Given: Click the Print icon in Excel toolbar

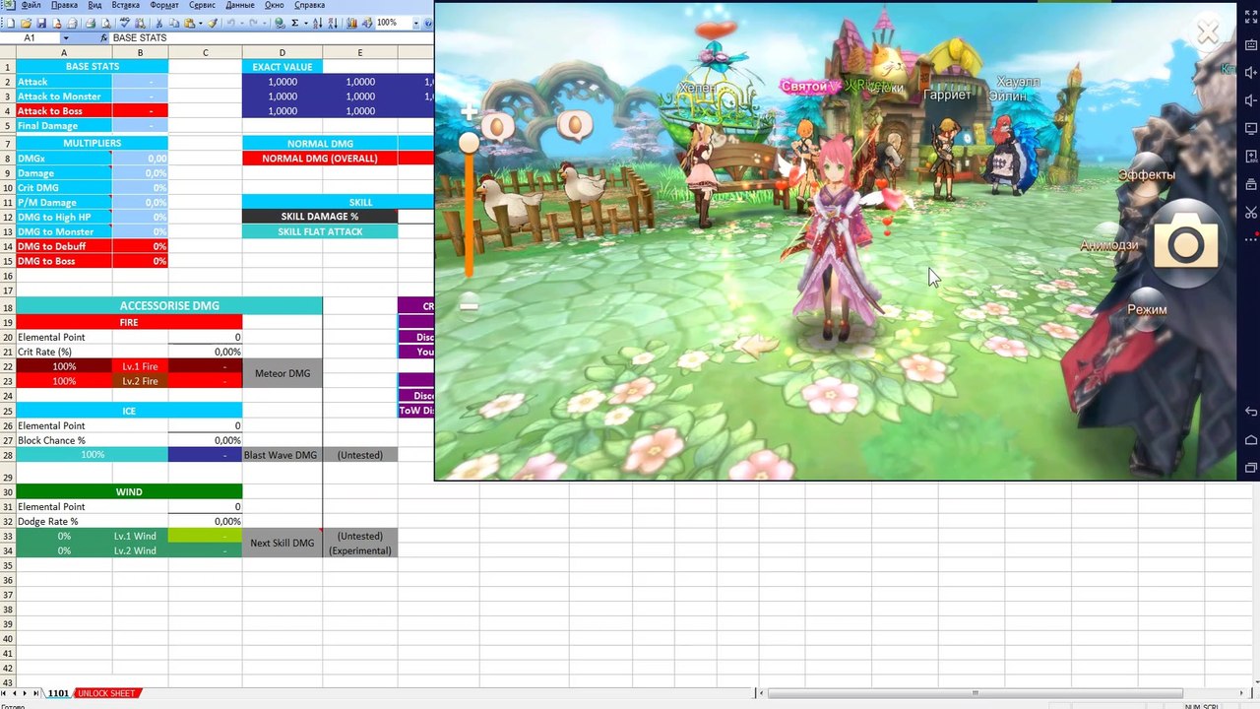Looking at the screenshot, I should [91, 23].
